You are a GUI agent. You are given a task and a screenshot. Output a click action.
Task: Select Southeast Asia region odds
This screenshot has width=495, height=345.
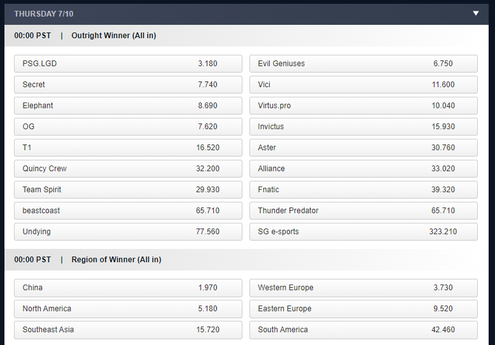pos(128,330)
